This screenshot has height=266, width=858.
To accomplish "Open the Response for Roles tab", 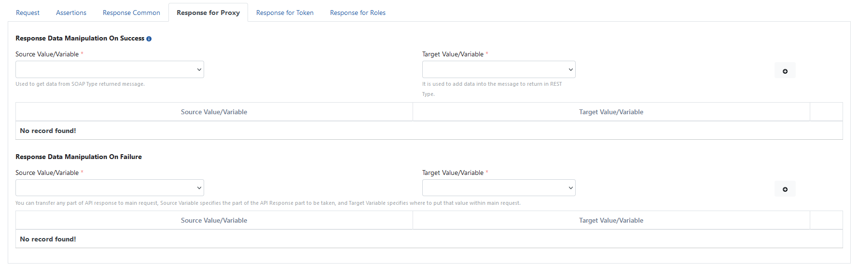I will click(x=358, y=13).
